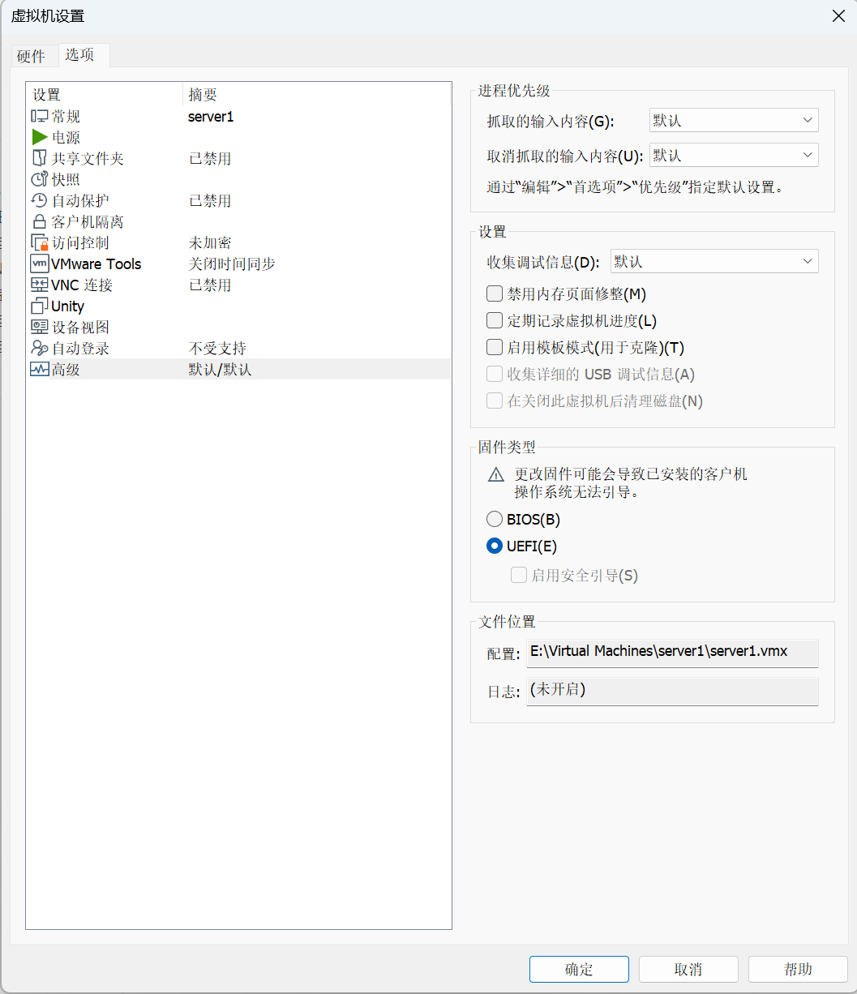Viewport: 857px width, 994px height.
Task: Click the server1 summary value
Action: 211,117
